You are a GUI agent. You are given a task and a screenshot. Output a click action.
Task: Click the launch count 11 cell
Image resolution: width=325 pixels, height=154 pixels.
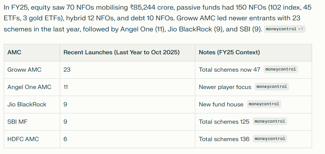click(x=66, y=87)
